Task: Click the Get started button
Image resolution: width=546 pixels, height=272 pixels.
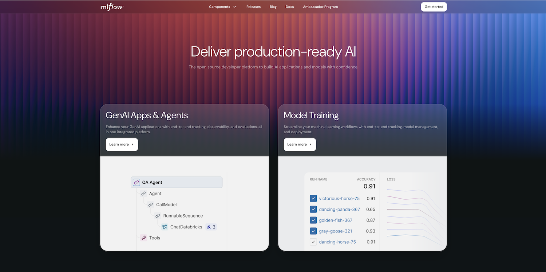Action: point(434,7)
